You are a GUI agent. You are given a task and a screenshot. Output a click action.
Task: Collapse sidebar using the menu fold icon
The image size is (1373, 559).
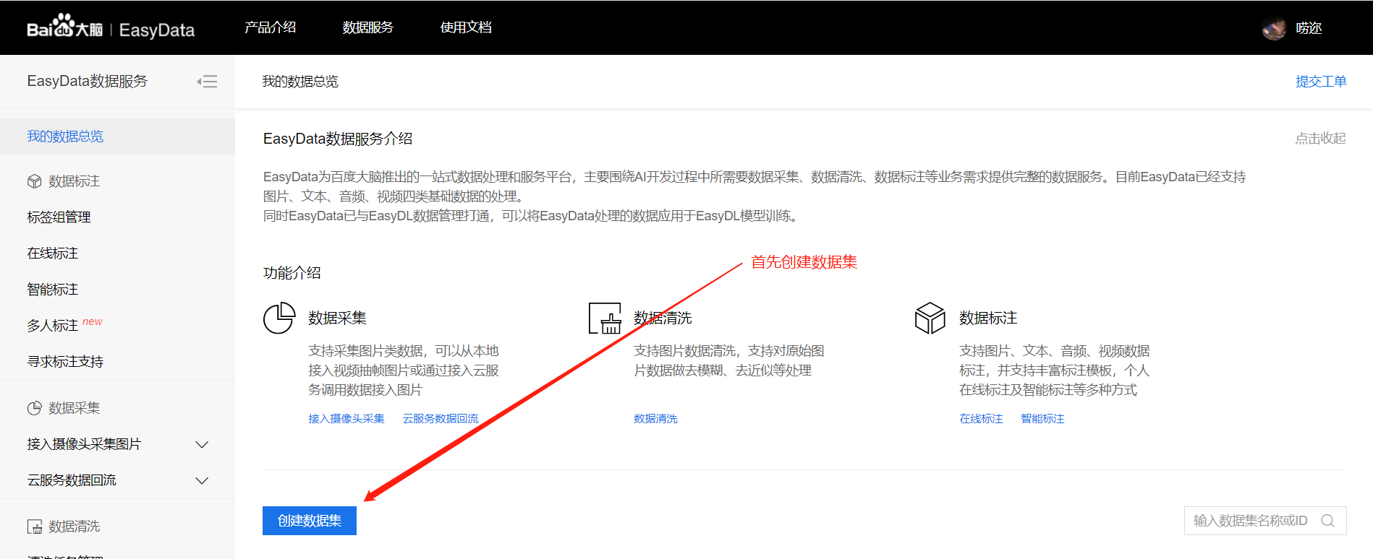(207, 82)
